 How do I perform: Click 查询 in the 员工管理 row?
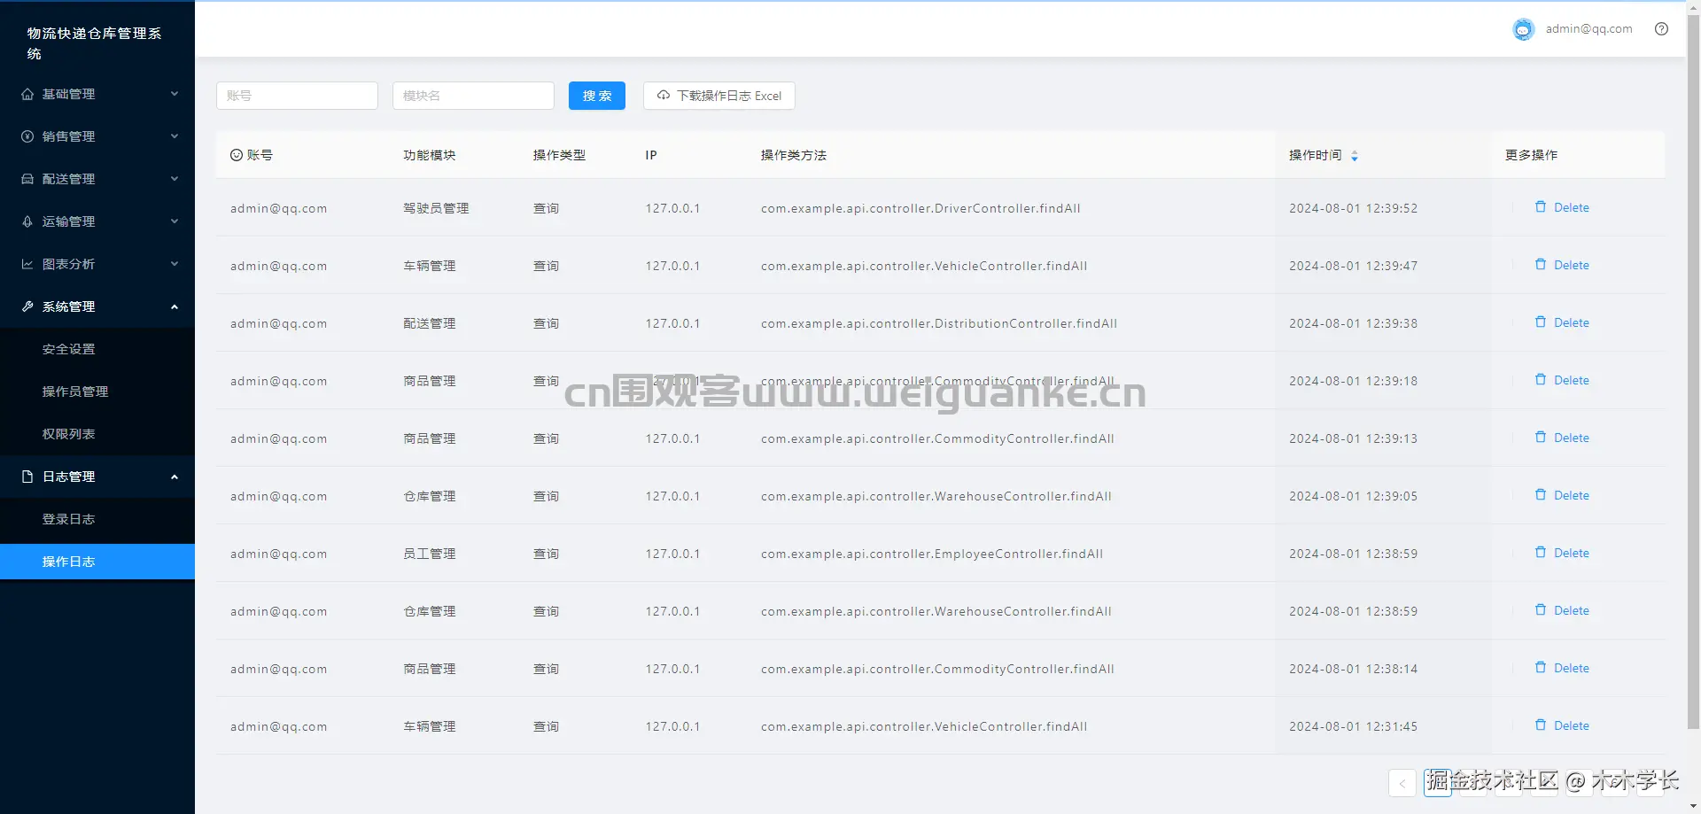coord(546,554)
